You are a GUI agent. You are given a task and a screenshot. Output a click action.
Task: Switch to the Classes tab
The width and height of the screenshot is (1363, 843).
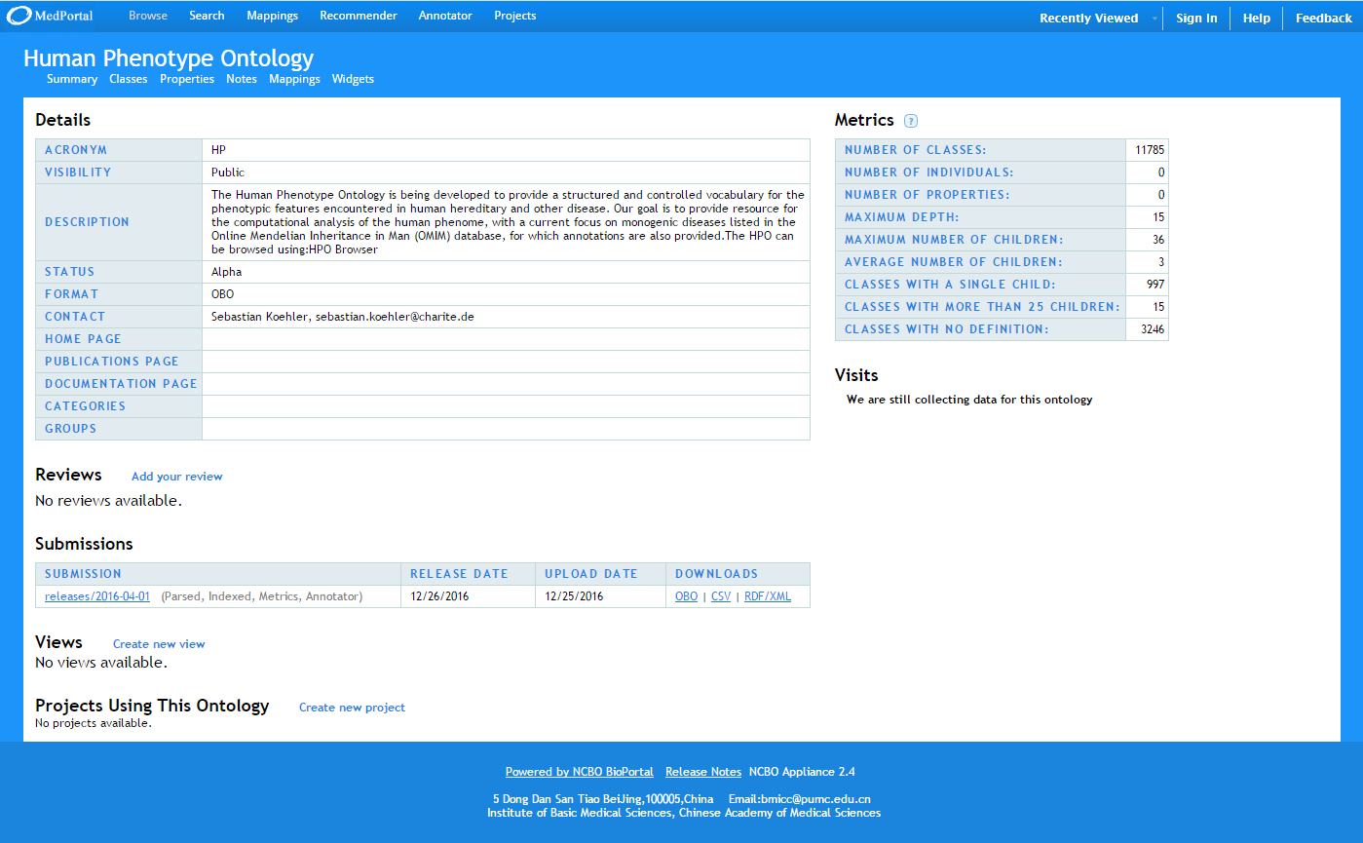pyautogui.click(x=129, y=79)
